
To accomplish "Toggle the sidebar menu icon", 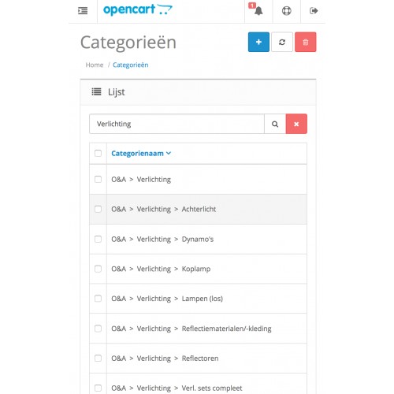I will pyautogui.click(x=83, y=11).
